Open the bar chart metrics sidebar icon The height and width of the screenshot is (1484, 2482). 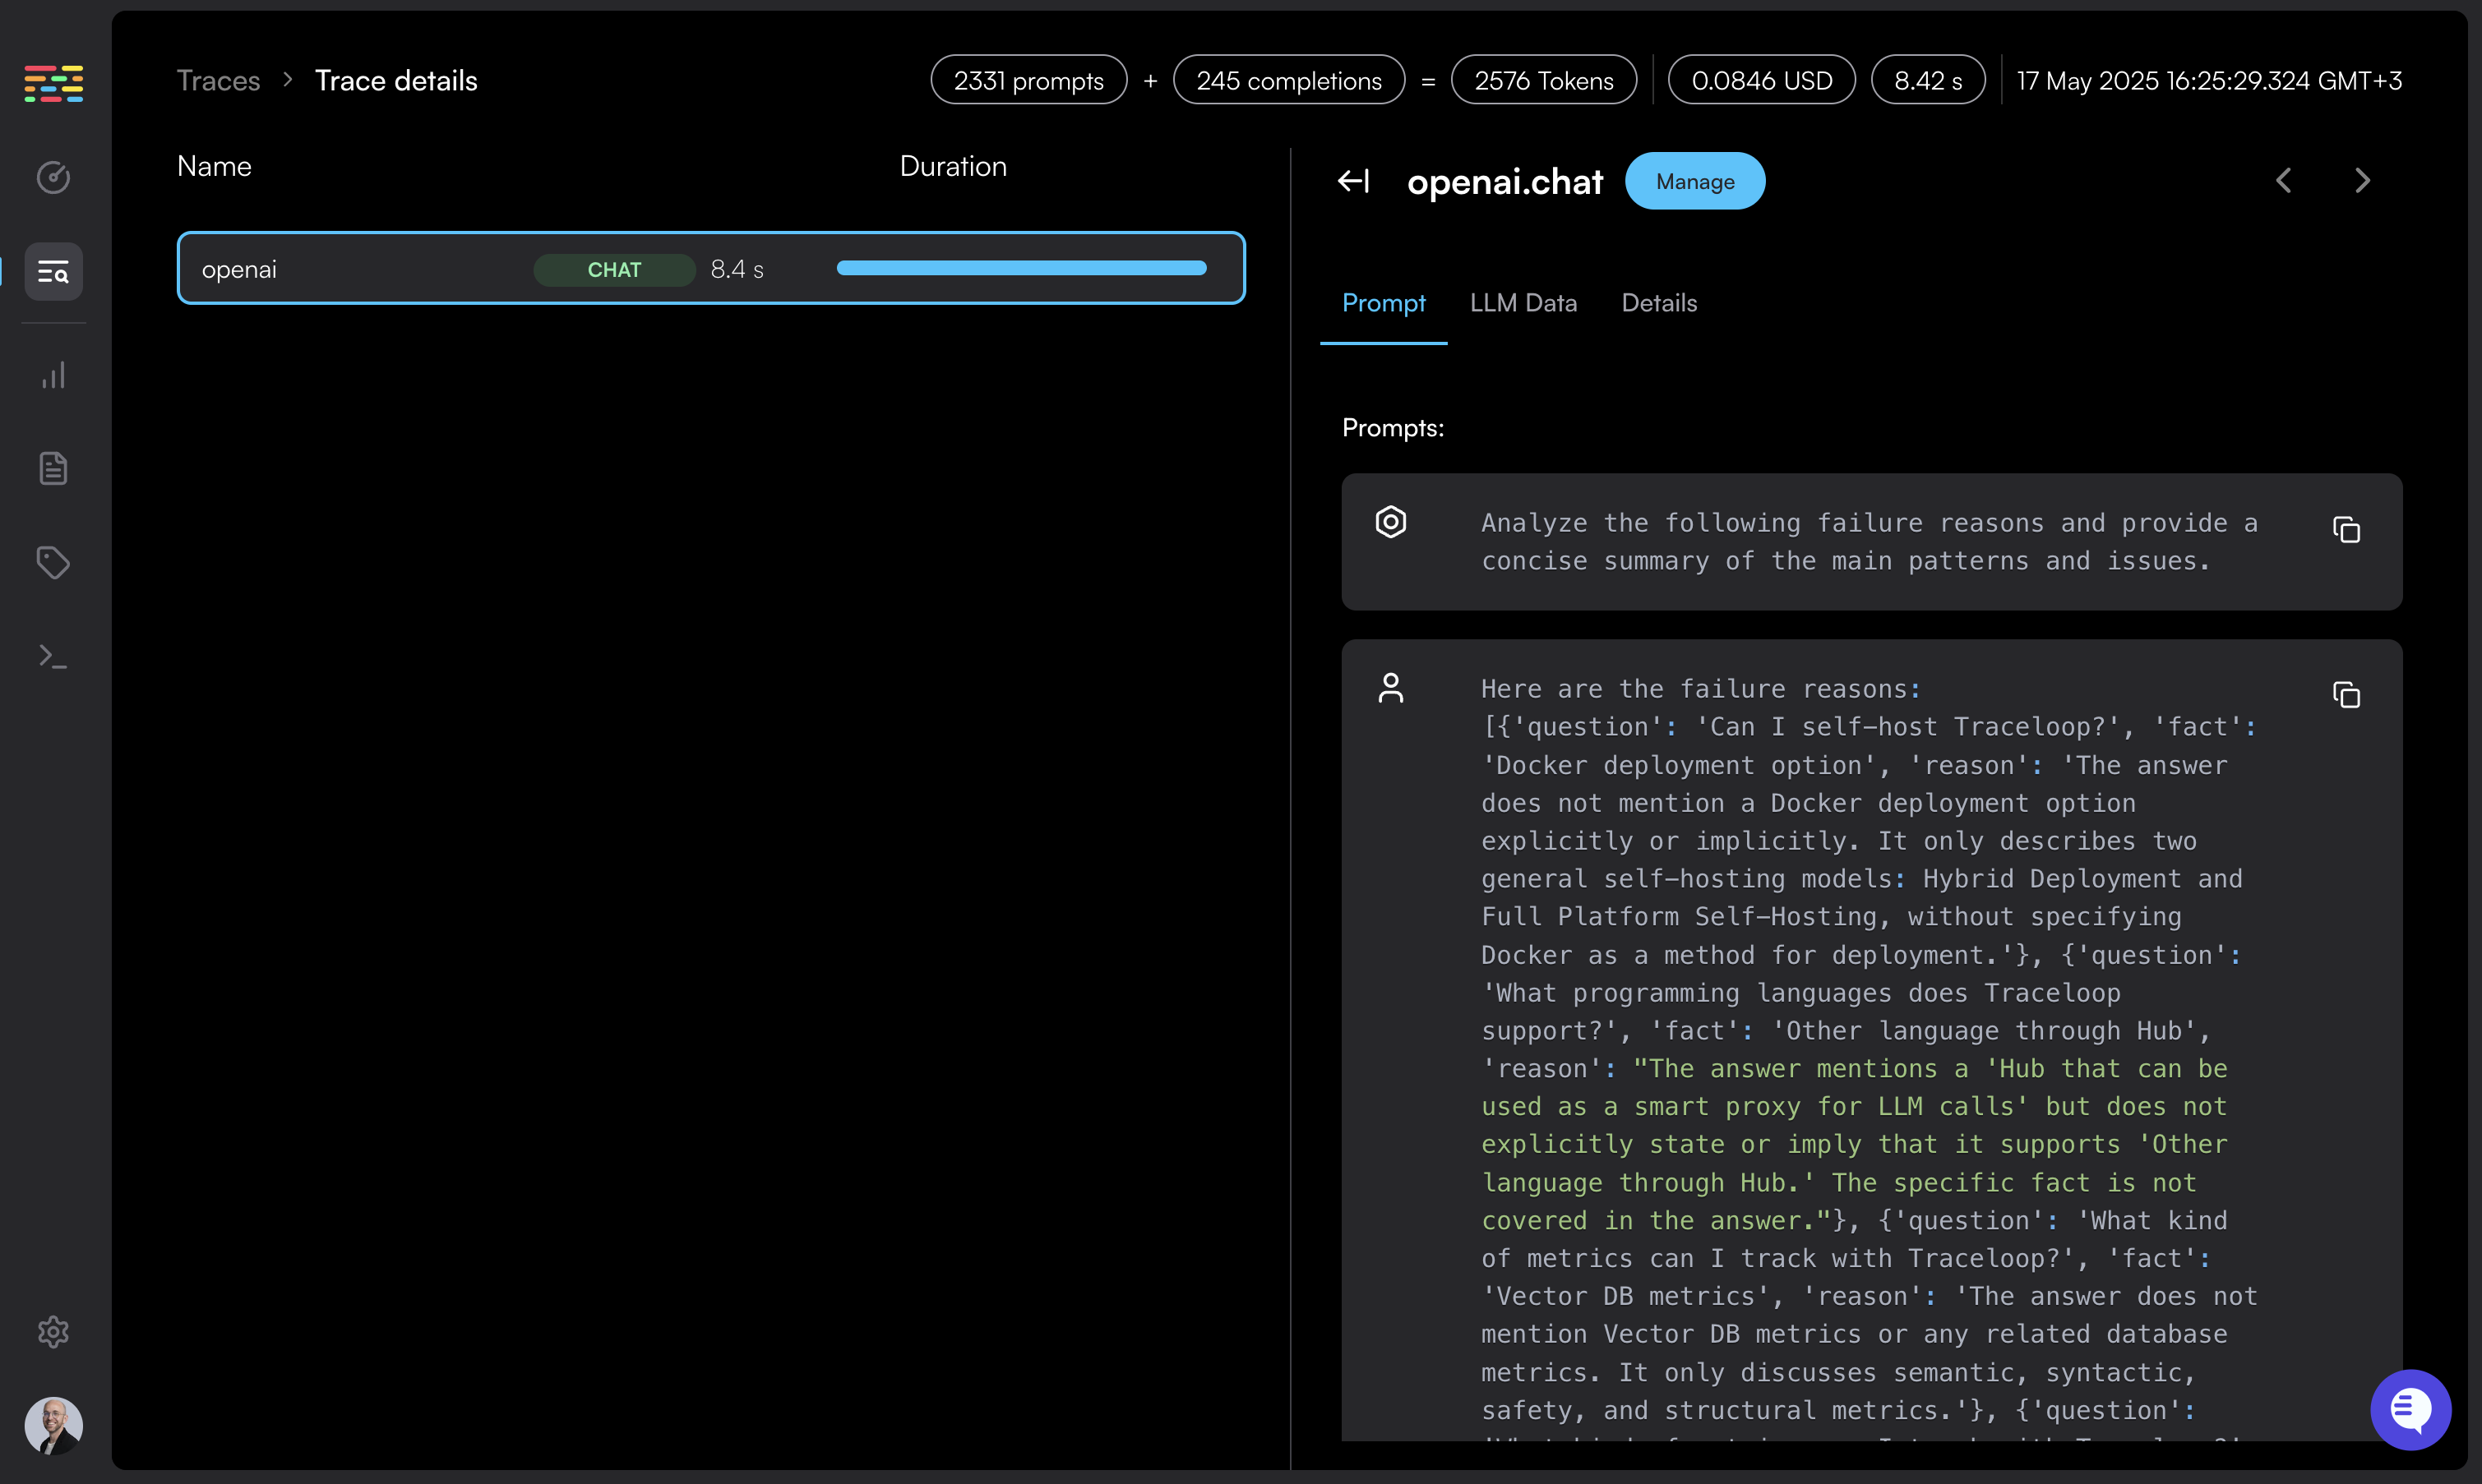pos(53,375)
